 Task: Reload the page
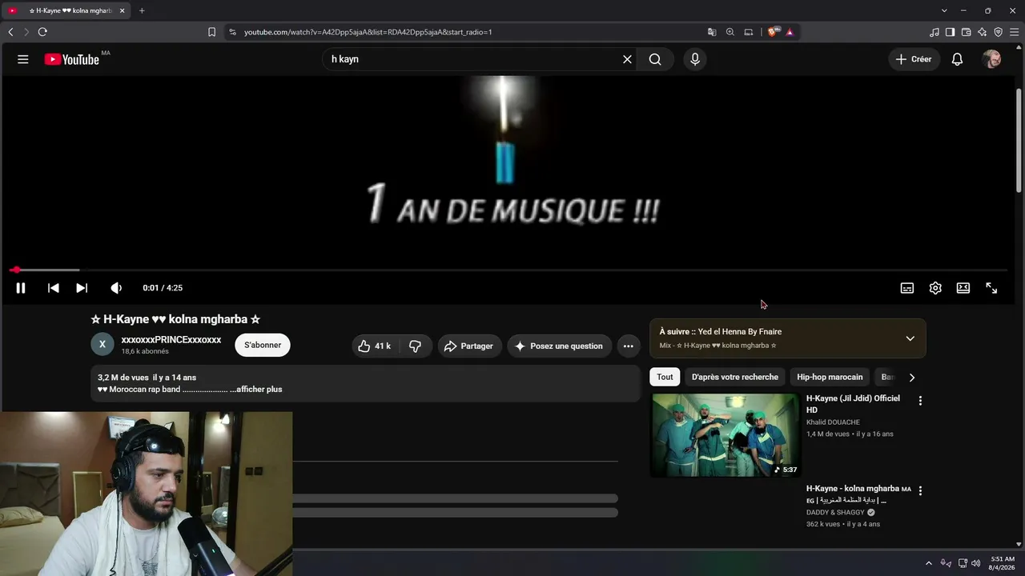(42, 32)
